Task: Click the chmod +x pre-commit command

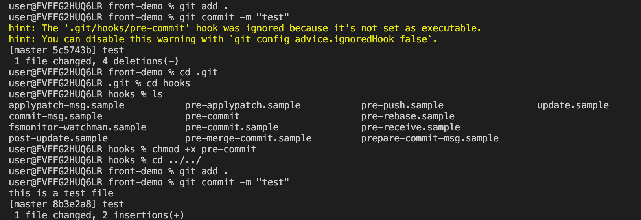Action: click(204, 149)
